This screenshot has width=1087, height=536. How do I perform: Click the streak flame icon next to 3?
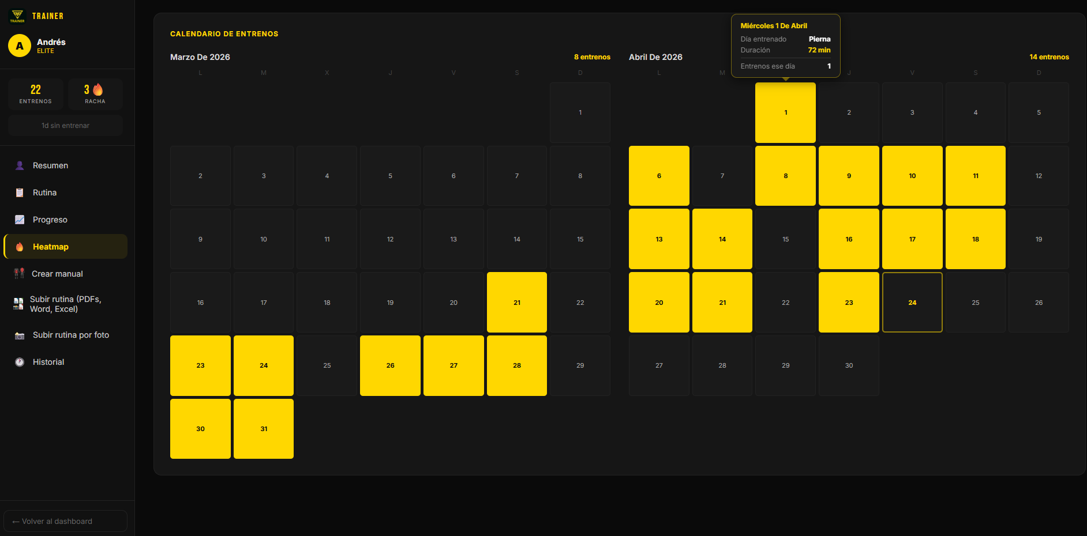[98, 89]
